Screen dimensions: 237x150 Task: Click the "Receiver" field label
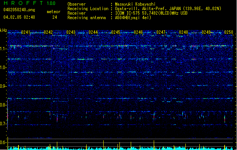(x=76, y=13)
